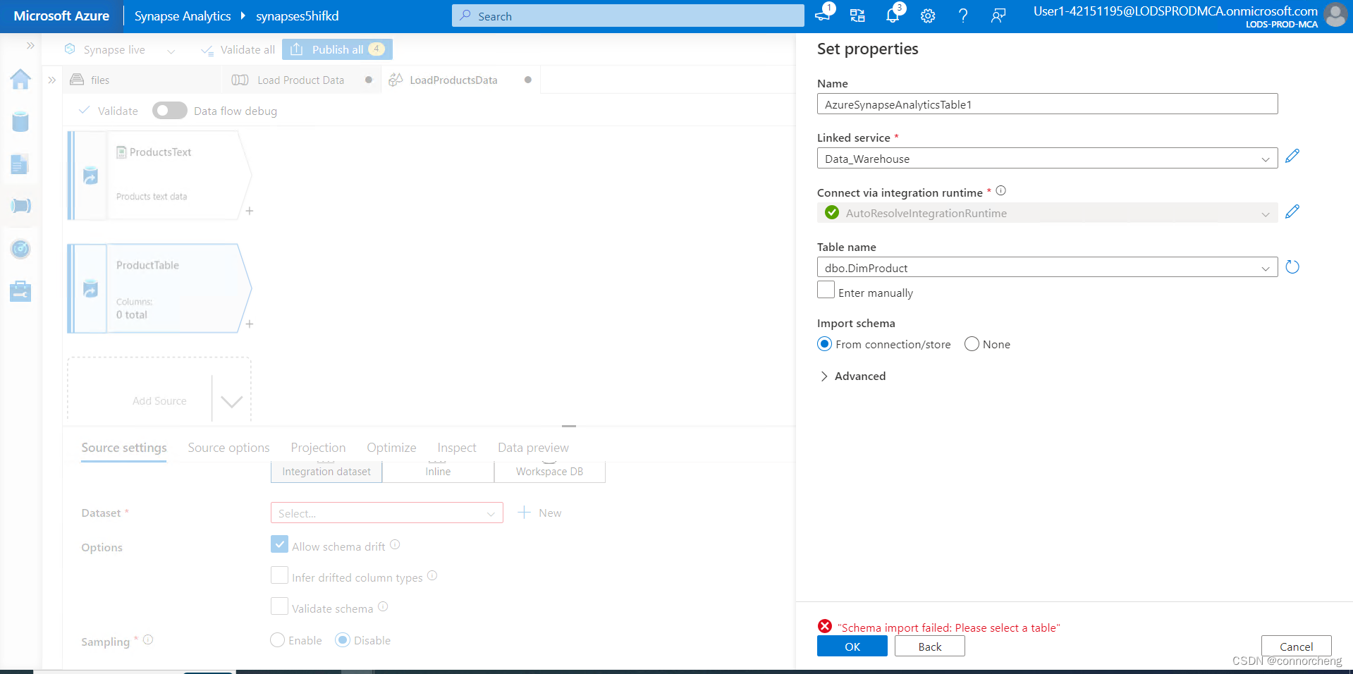Click the dataset Name input field
This screenshot has height=674, width=1353.
[x=1047, y=104]
